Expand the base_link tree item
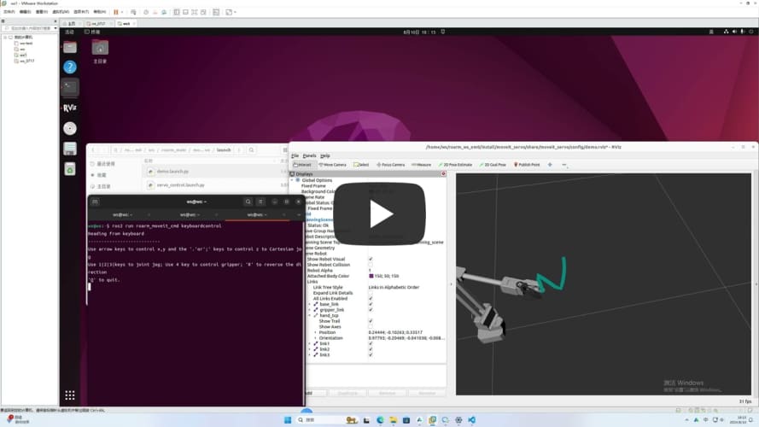Screen dimensions: 759x427 pyautogui.click(x=310, y=305)
